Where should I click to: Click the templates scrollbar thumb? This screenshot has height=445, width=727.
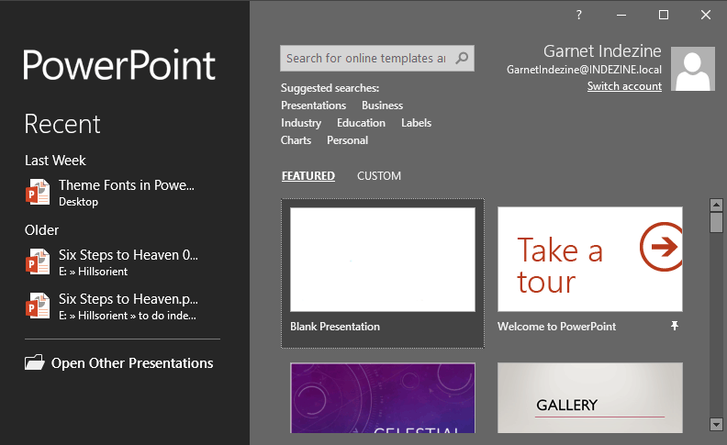[716, 222]
